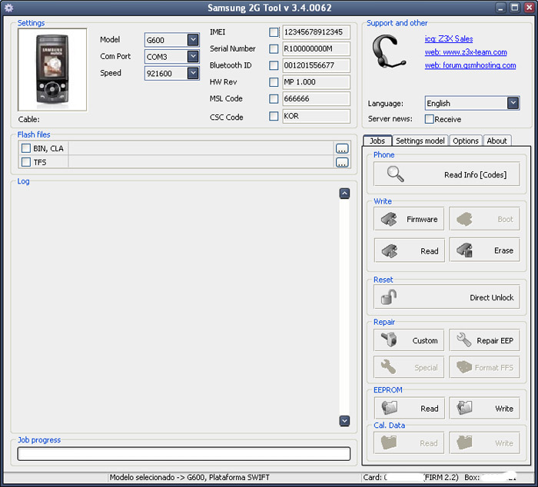Open the About tab
This screenshot has height=487, width=538.
click(x=496, y=141)
